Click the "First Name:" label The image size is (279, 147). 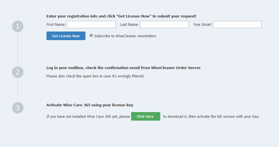[56, 25]
